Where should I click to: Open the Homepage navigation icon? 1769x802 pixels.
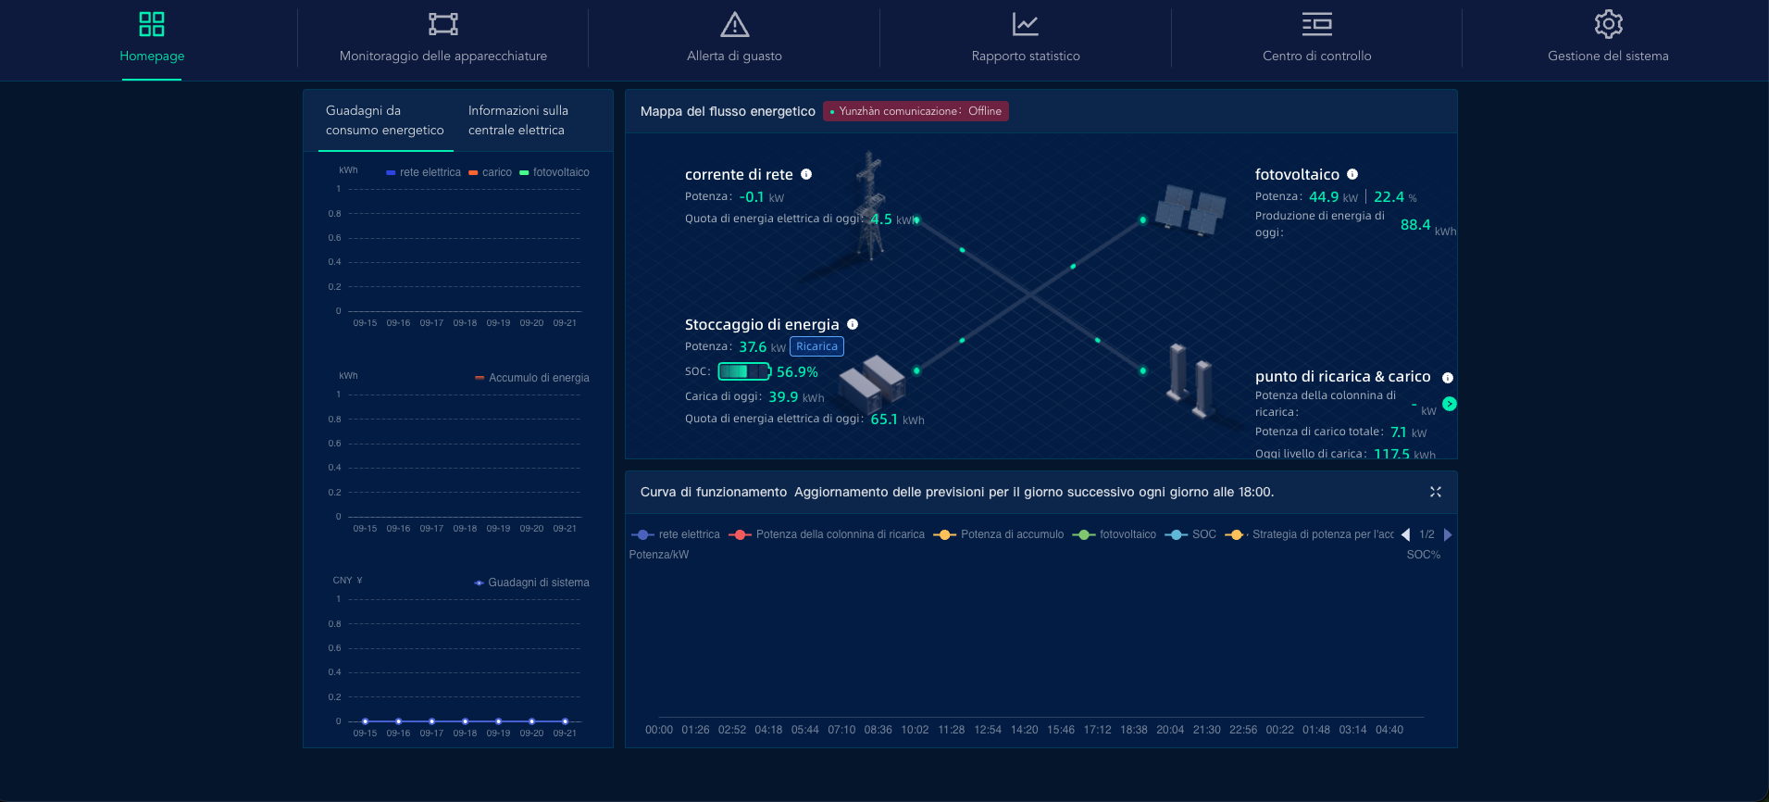click(152, 24)
